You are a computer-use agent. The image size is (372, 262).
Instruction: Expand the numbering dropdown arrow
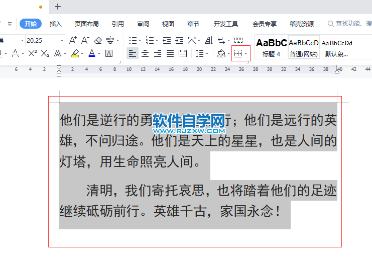coord(157,40)
